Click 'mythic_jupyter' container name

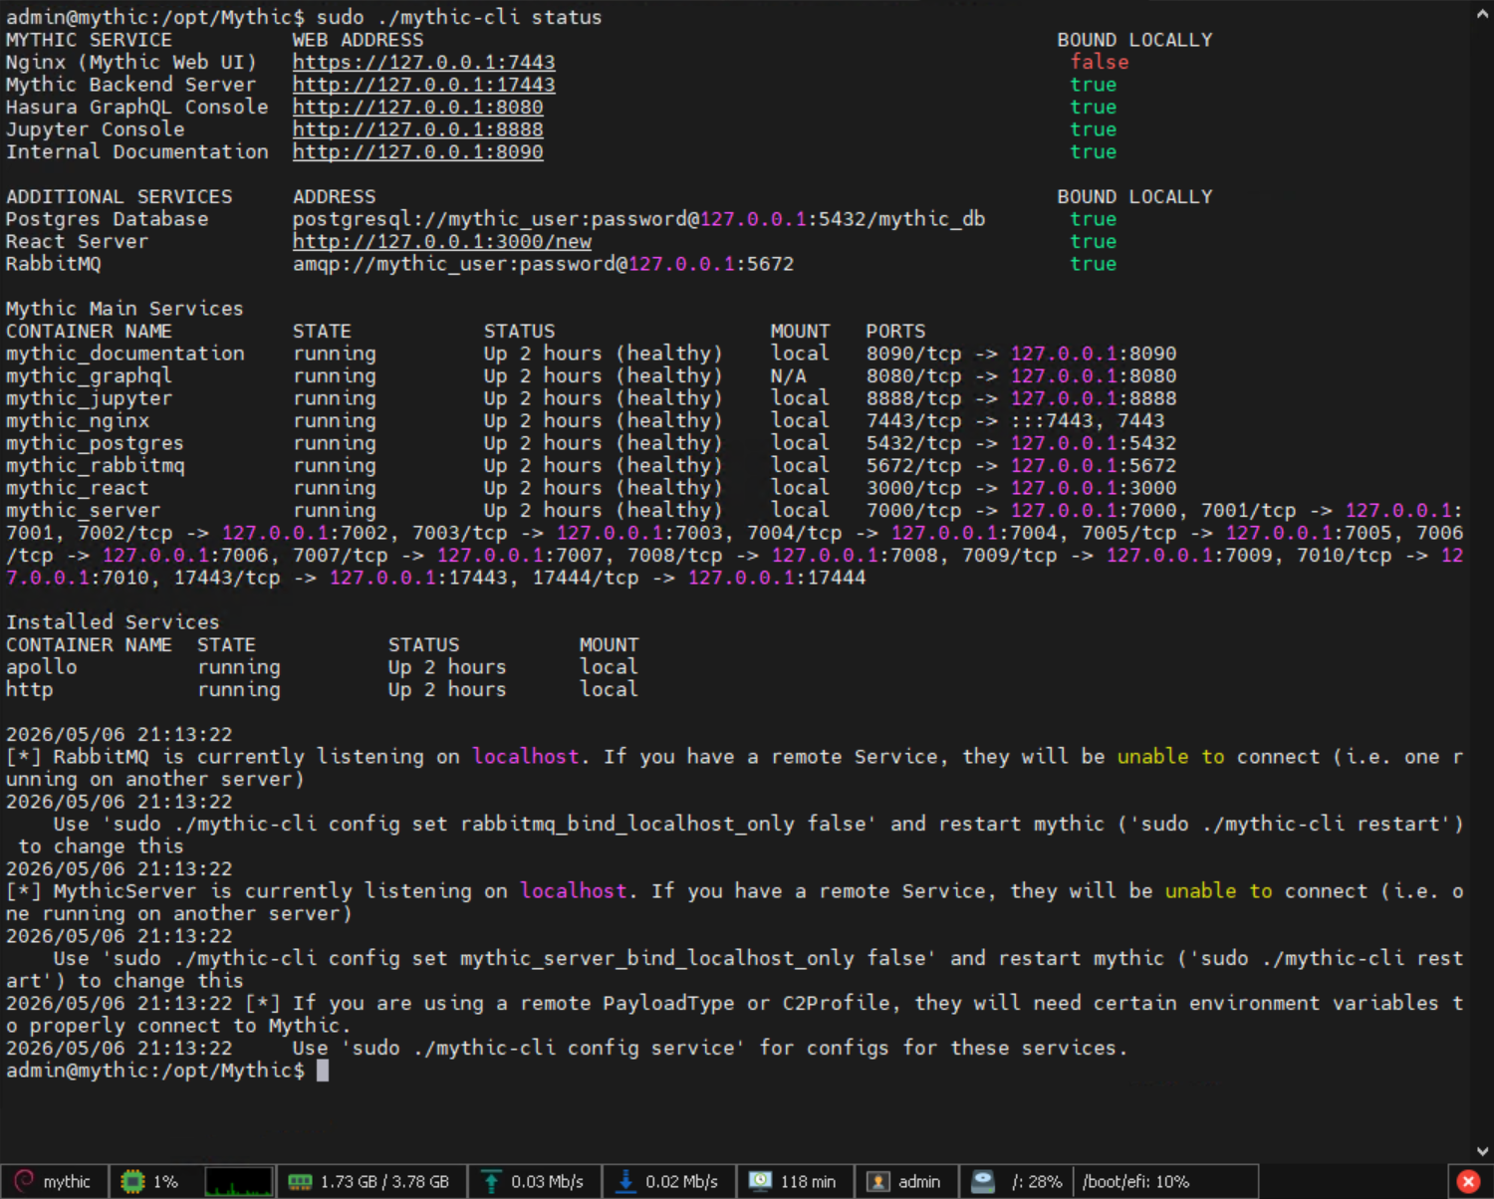[89, 398]
